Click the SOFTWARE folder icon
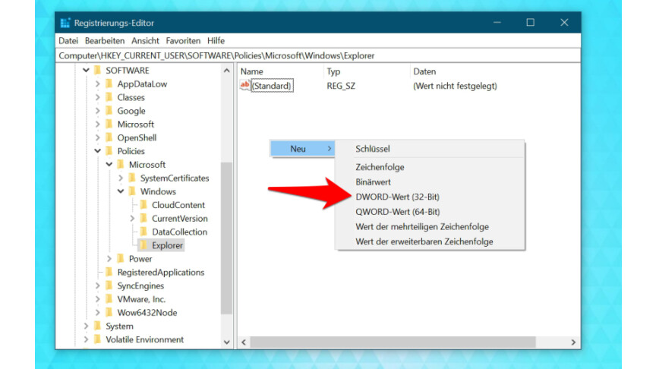Screen dimensions: 656x369 pos(98,71)
